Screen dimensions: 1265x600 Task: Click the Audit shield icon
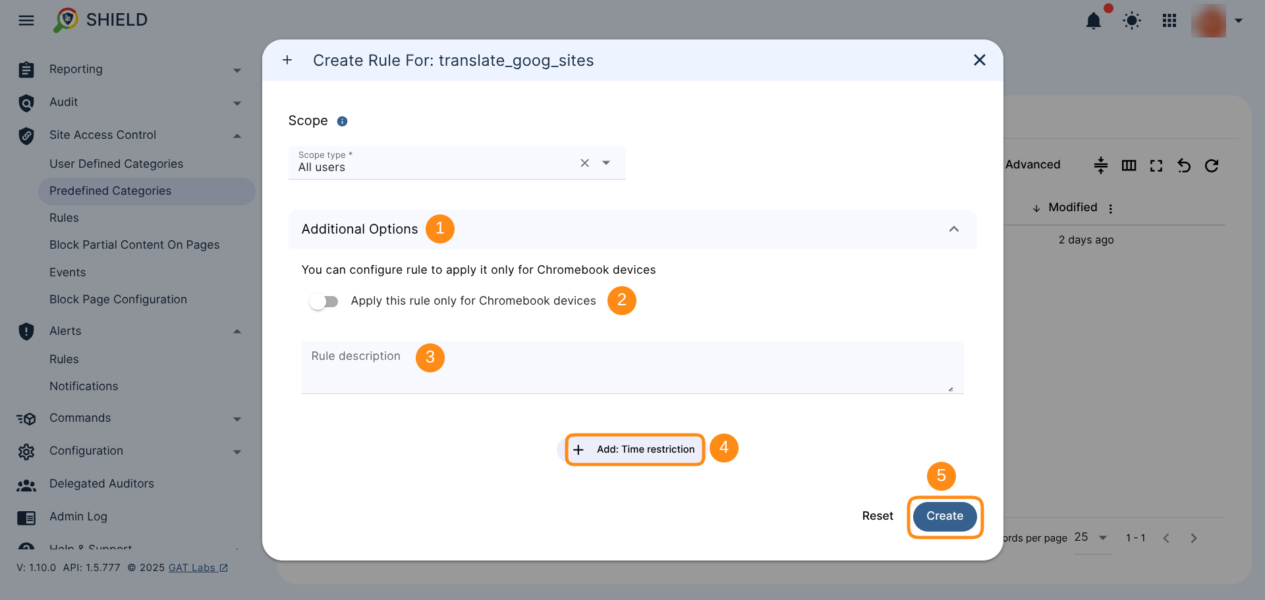click(26, 103)
